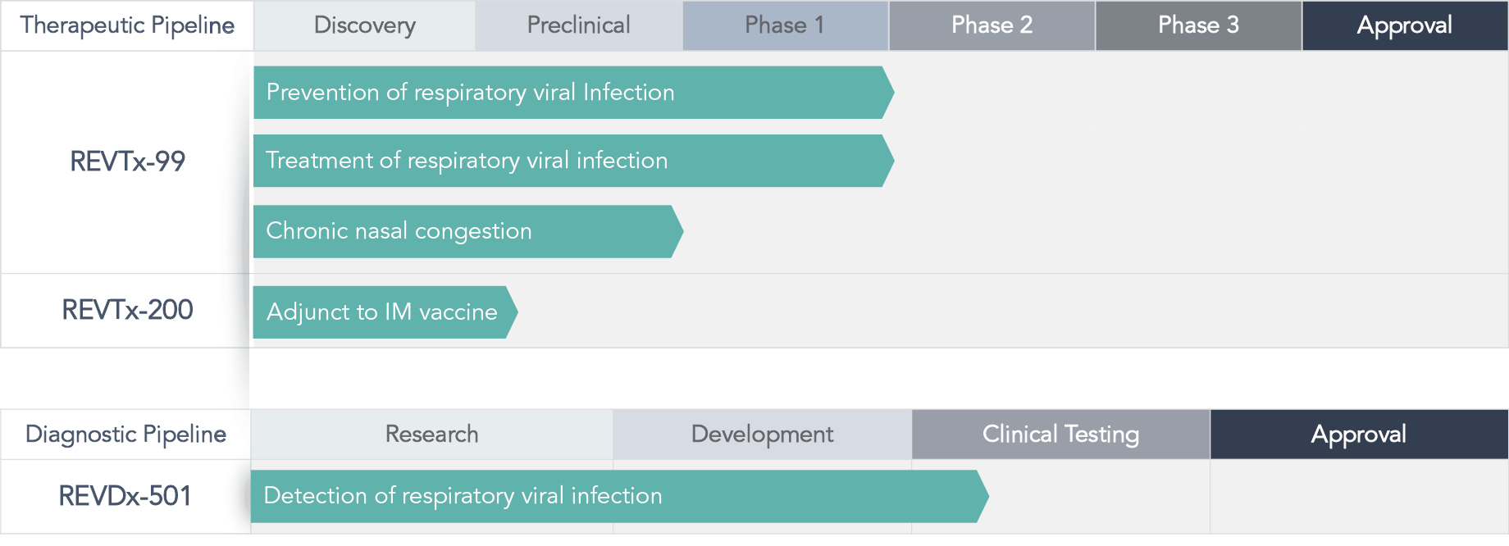Click the Chronic nasal congestion progress bar
Image resolution: width=1509 pixels, height=546 pixels.
[468, 231]
